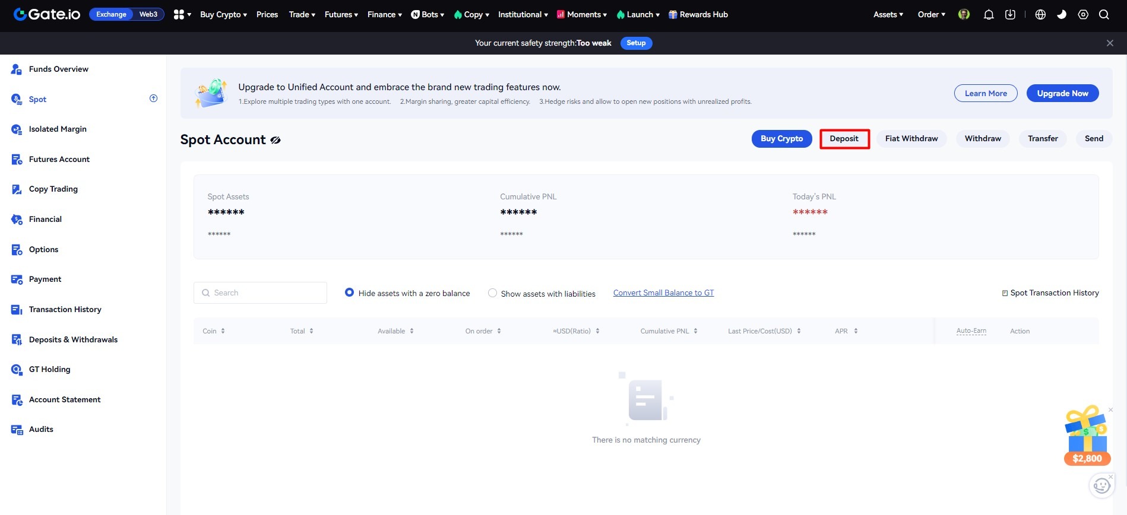This screenshot has height=515, width=1127.
Task: Toggle dark mode with moon icon
Action: (x=1062, y=14)
